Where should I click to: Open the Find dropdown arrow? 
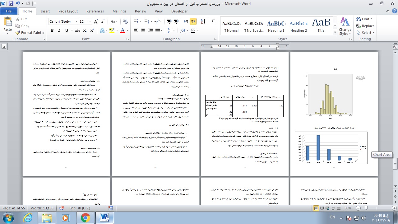pyautogui.click(x=372, y=19)
